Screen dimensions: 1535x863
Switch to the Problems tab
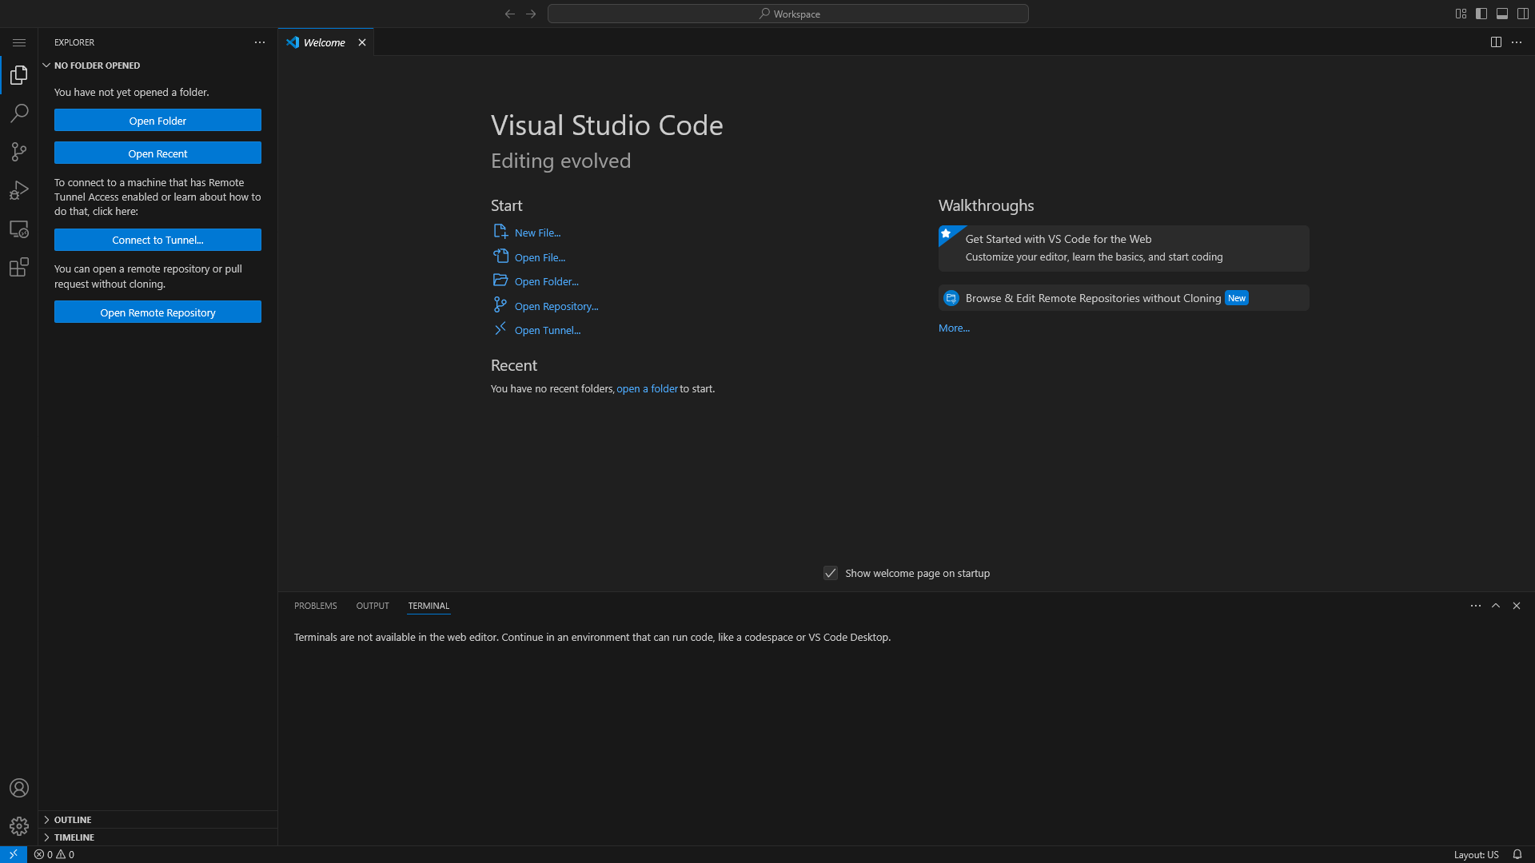point(316,606)
